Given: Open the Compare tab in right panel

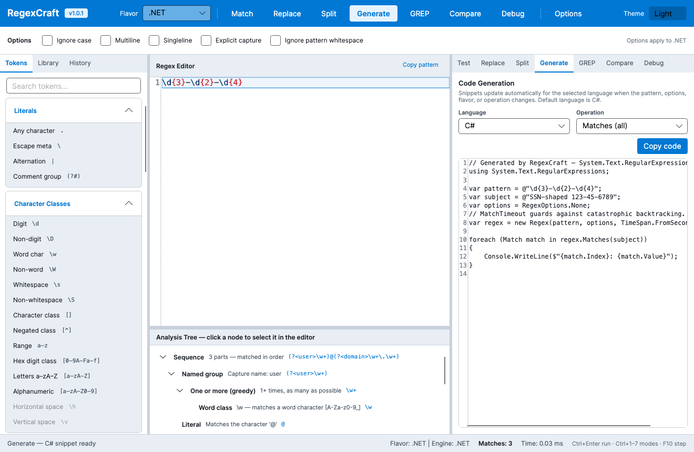Looking at the screenshot, I should (620, 63).
